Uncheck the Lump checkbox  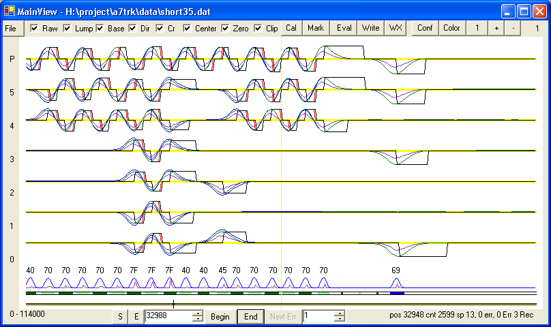click(x=67, y=29)
